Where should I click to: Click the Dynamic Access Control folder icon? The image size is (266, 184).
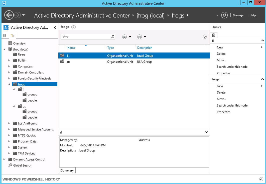(10, 159)
